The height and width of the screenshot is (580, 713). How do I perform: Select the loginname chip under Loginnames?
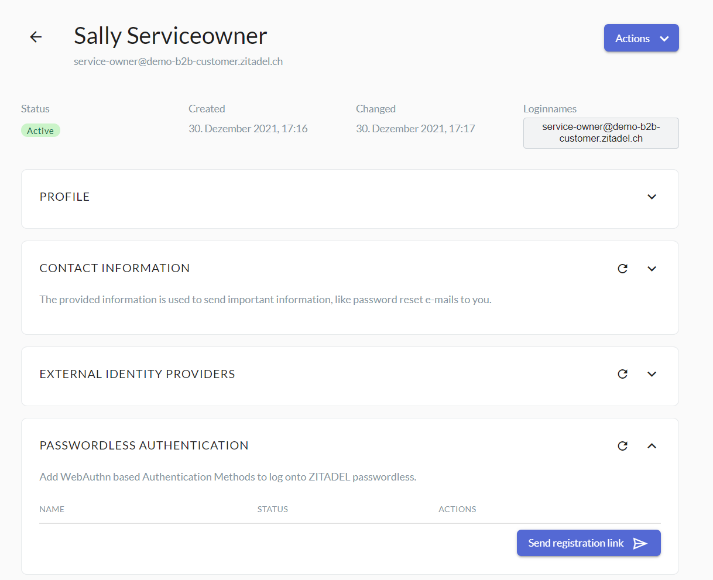[x=601, y=133]
